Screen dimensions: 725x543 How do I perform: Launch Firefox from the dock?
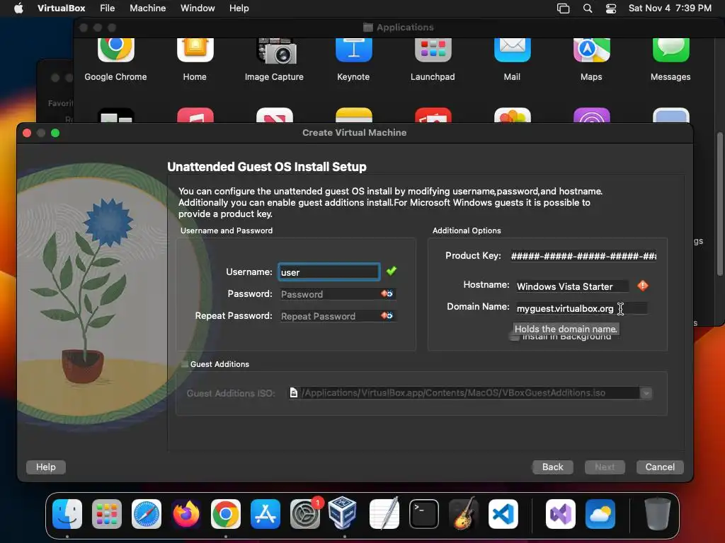pyautogui.click(x=186, y=514)
